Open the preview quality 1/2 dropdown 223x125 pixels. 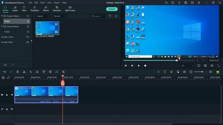187,66
